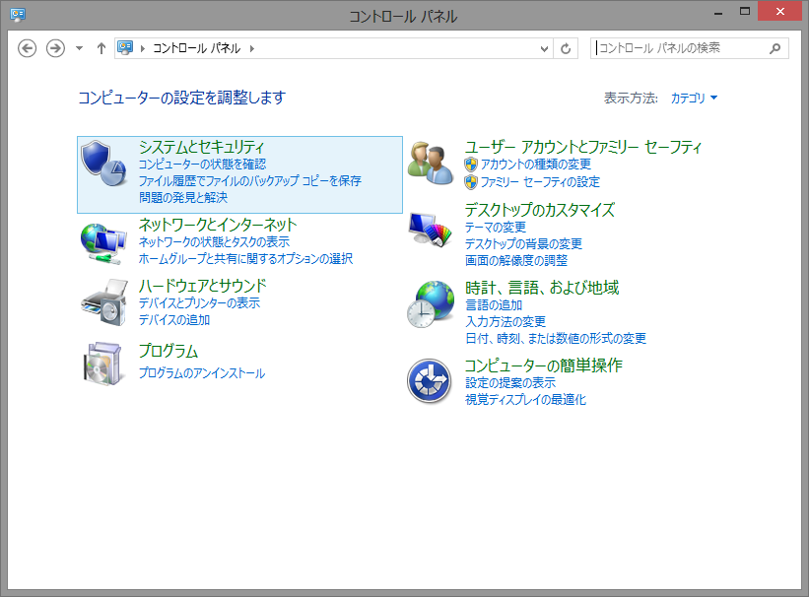The image size is (809, 597).
Task: Open ホームグループと共有に関するオプションの選択 link
Action: pos(245,258)
